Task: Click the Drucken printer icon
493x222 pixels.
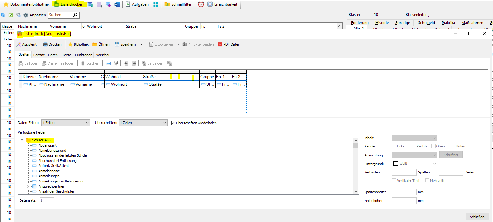Action: (x=45, y=44)
